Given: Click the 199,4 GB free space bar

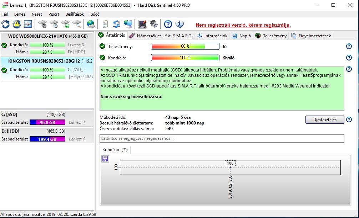Looking at the screenshot, I should 47,139.
